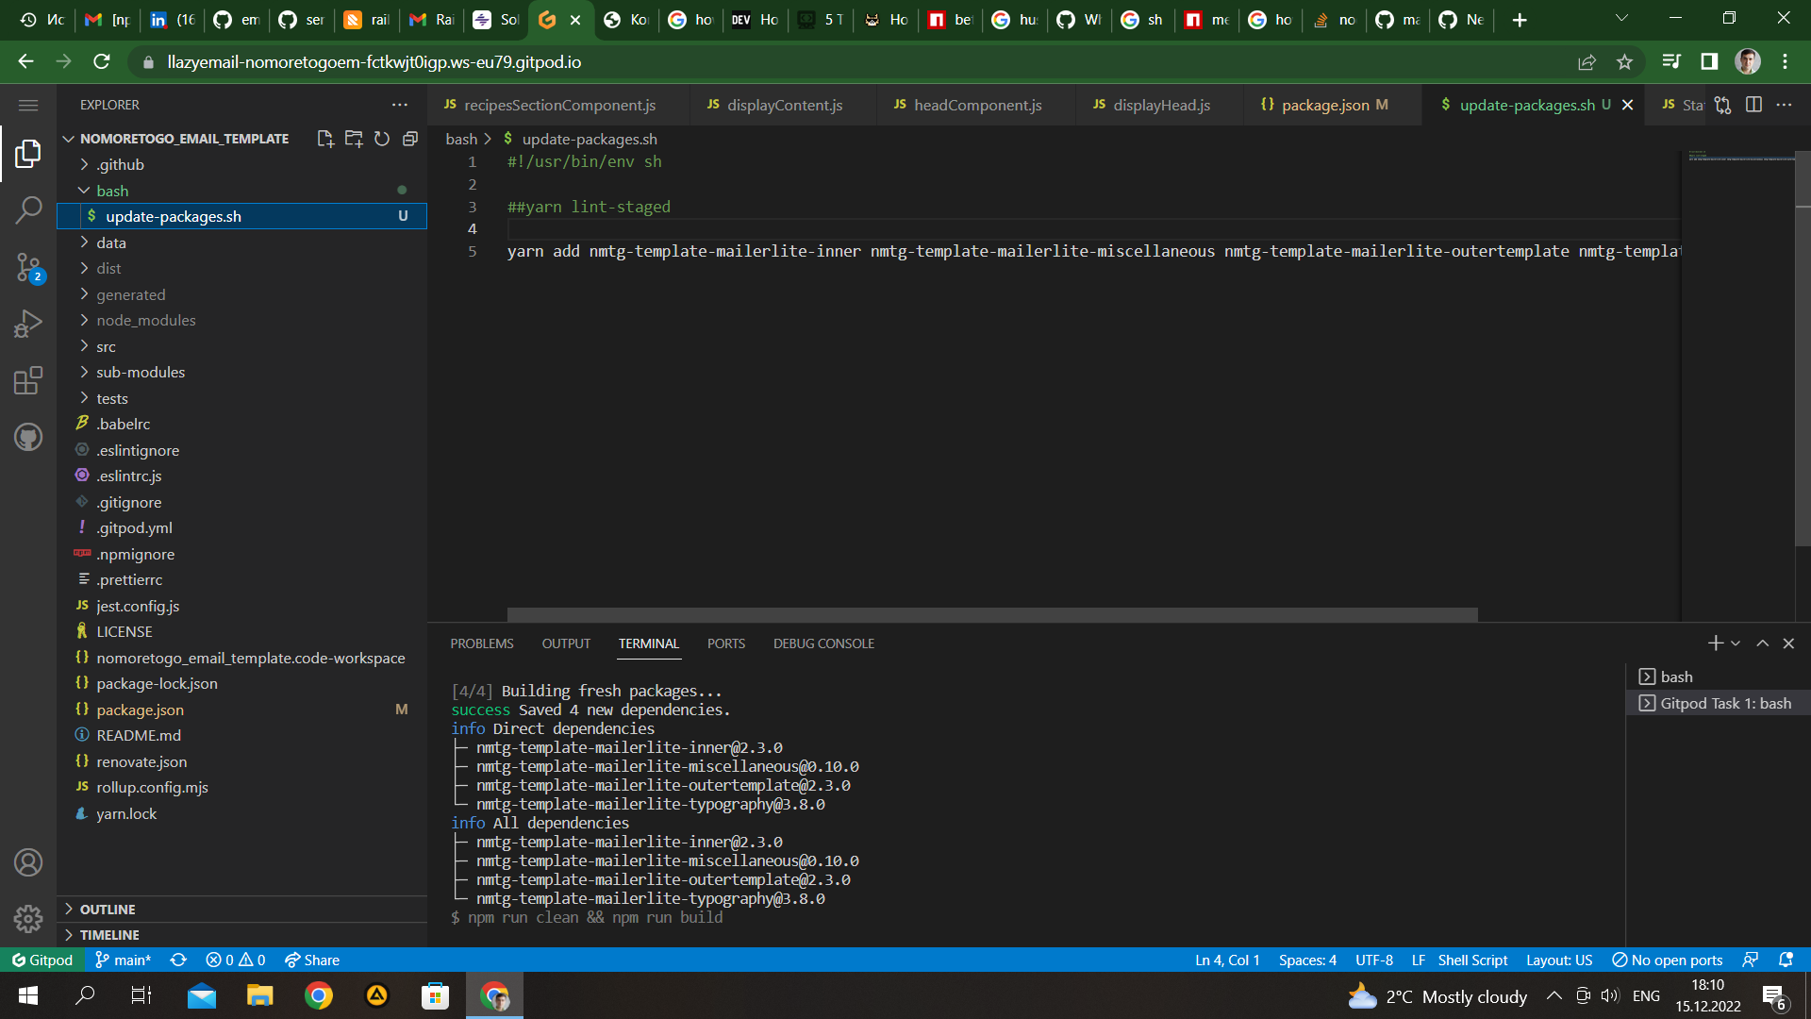
Task: Open the Run and Debug view
Action: coord(28,324)
